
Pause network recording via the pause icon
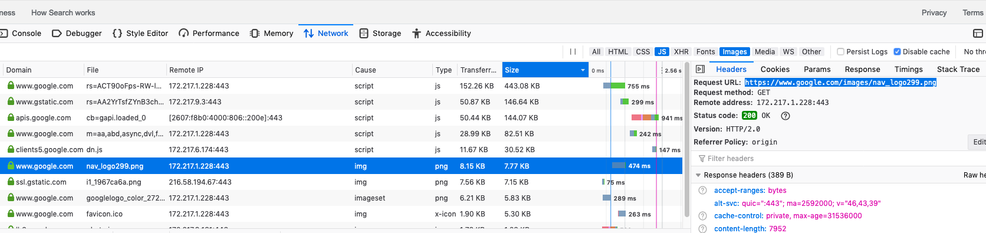573,52
